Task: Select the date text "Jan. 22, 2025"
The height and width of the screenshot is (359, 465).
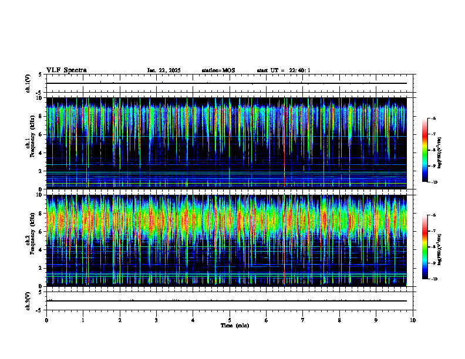Action: 164,70
